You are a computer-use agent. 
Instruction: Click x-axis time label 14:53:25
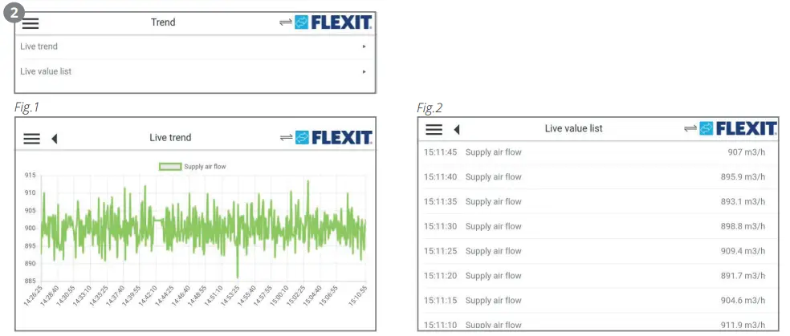tap(228, 296)
